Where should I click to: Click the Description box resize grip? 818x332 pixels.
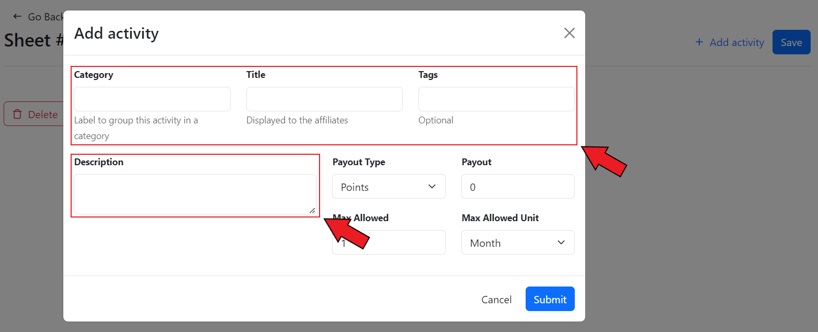(x=312, y=210)
